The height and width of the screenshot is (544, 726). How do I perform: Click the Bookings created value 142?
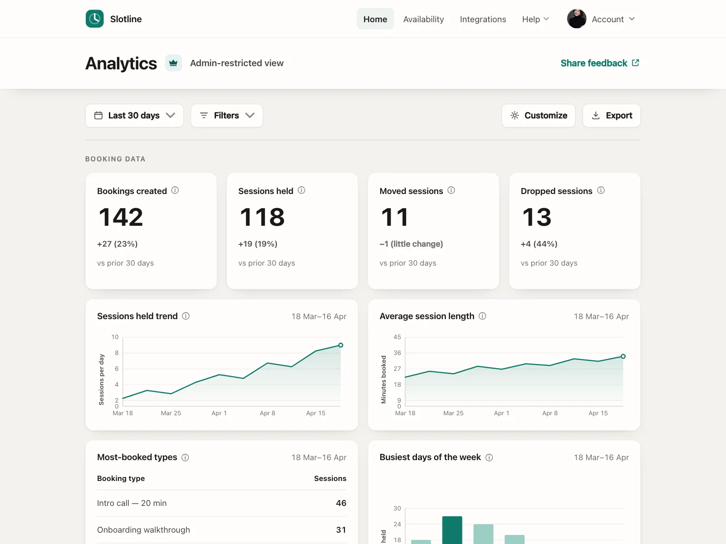[x=121, y=217]
